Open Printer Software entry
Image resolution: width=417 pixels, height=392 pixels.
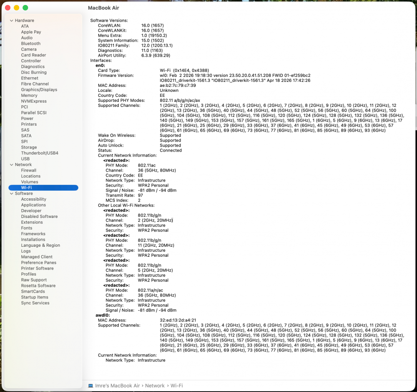(x=37, y=268)
